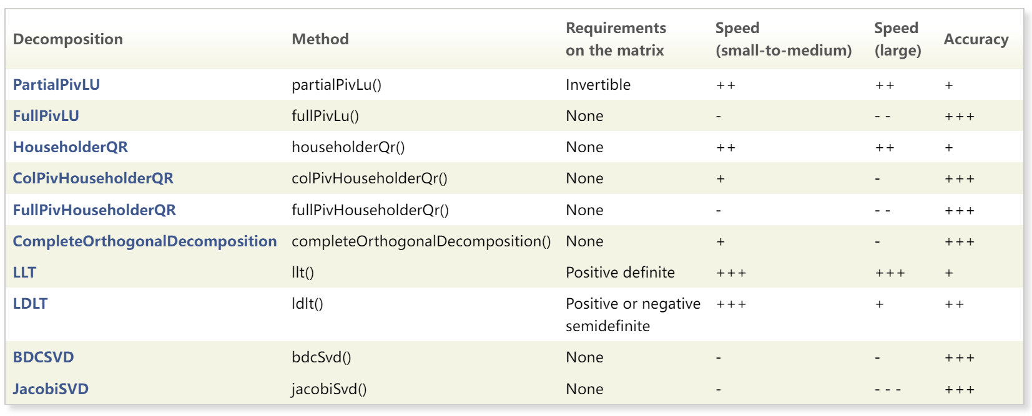Click the completeOrthogonalDecomposition() method cell
The height and width of the screenshot is (416, 1032).
pos(421,241)
